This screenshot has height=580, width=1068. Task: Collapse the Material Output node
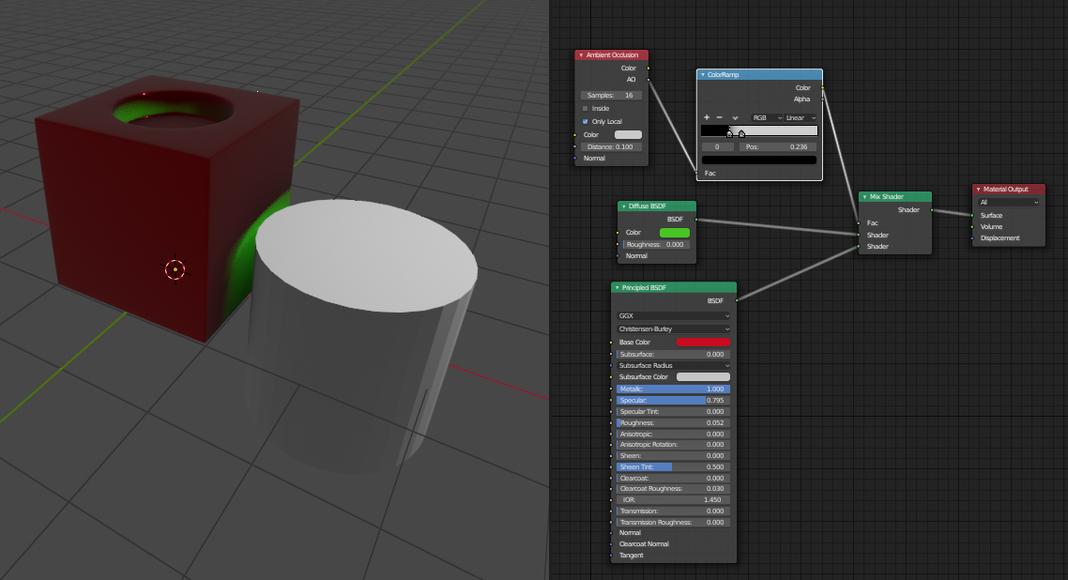point(978,190)
